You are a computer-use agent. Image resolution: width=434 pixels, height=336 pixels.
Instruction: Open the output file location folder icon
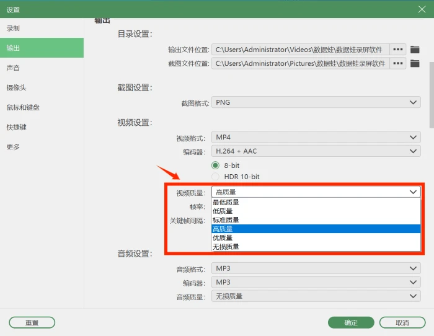pos(415,50)
